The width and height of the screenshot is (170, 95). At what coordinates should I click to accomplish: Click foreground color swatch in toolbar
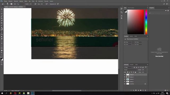coord(1,59)
